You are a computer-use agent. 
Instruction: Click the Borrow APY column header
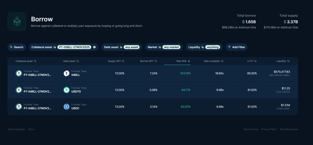(149, 61)
